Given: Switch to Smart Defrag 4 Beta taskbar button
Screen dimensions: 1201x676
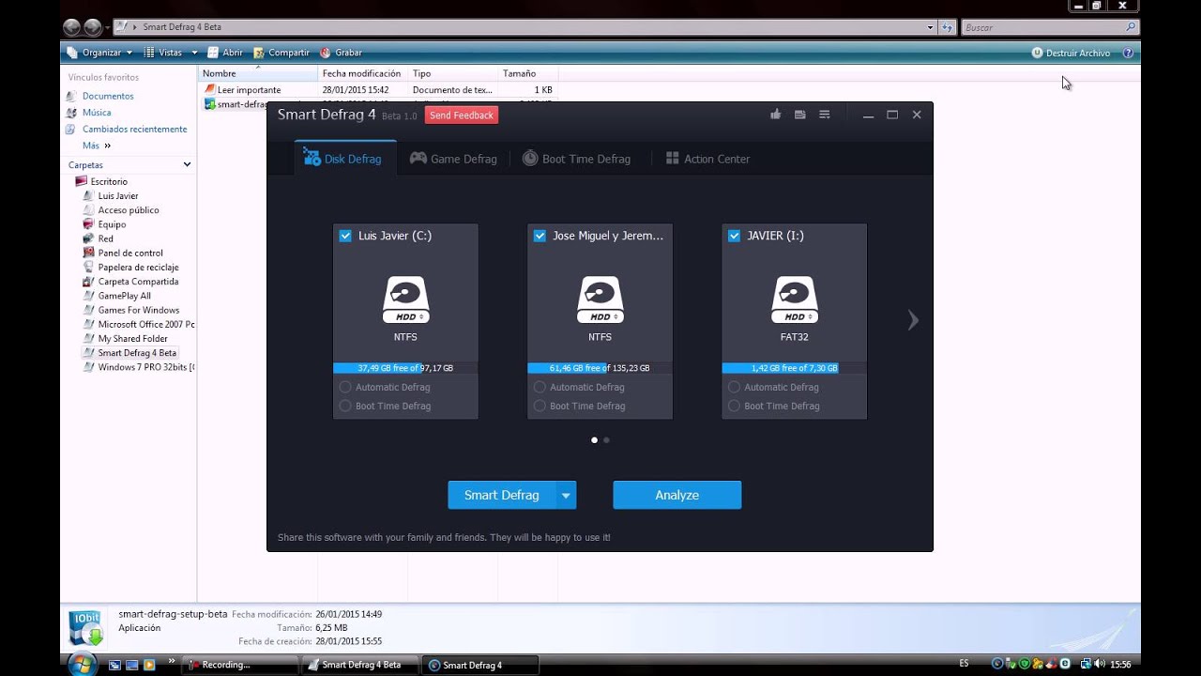Looking at the screenshot, I should coord(360,665).
